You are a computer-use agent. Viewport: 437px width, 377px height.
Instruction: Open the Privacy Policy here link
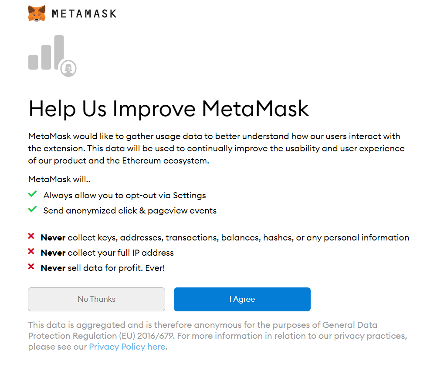127,347
